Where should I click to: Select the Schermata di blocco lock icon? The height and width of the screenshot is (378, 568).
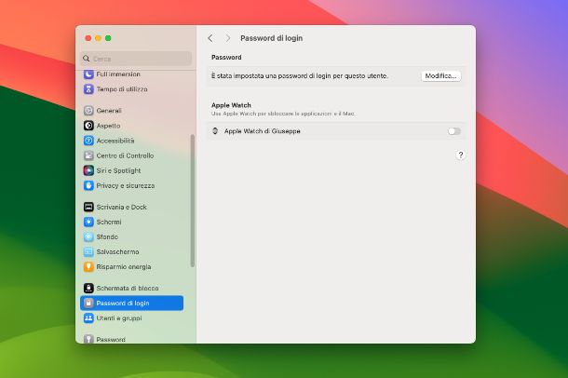tap(88, 288)
